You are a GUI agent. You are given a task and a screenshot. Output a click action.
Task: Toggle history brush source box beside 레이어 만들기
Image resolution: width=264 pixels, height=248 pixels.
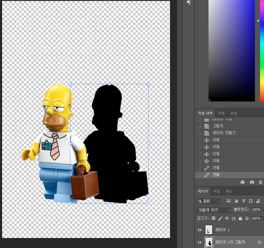(199, 133)
